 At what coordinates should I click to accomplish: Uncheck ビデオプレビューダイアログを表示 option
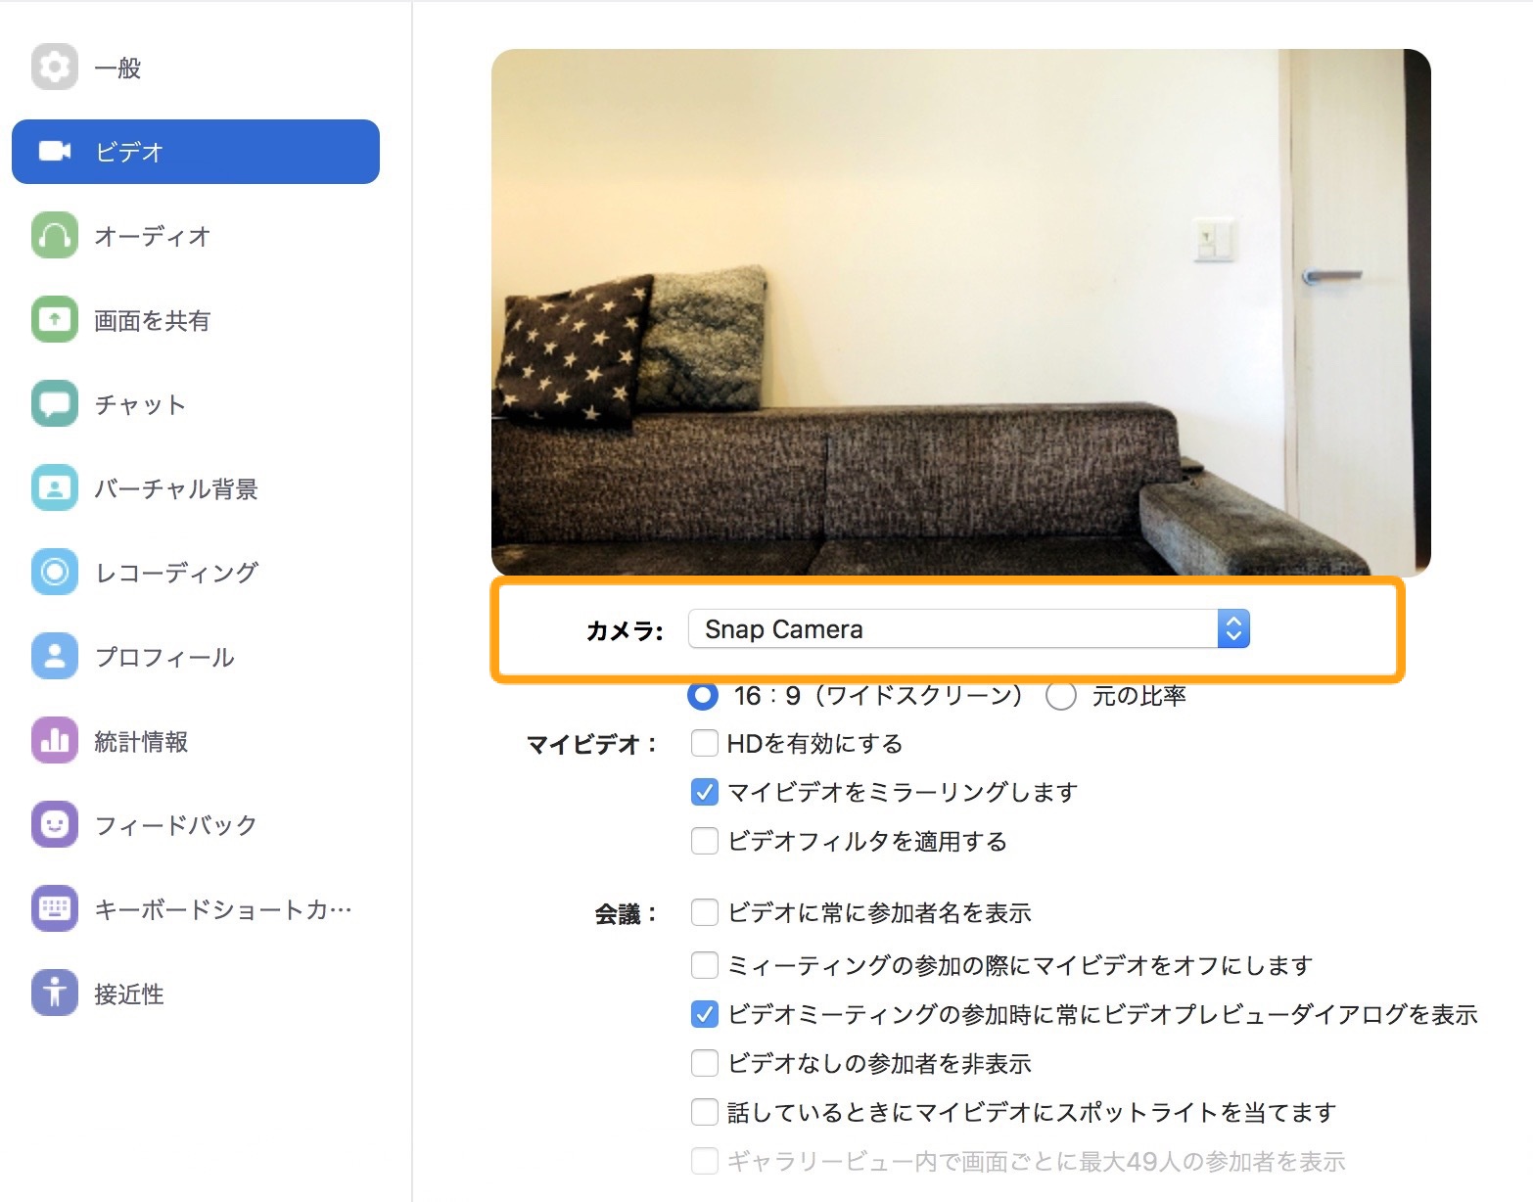click(x=705, y=1014)
